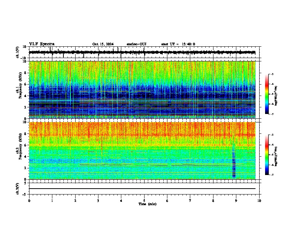Click the "-7" label on ch.2 color bar

(272, 175)
